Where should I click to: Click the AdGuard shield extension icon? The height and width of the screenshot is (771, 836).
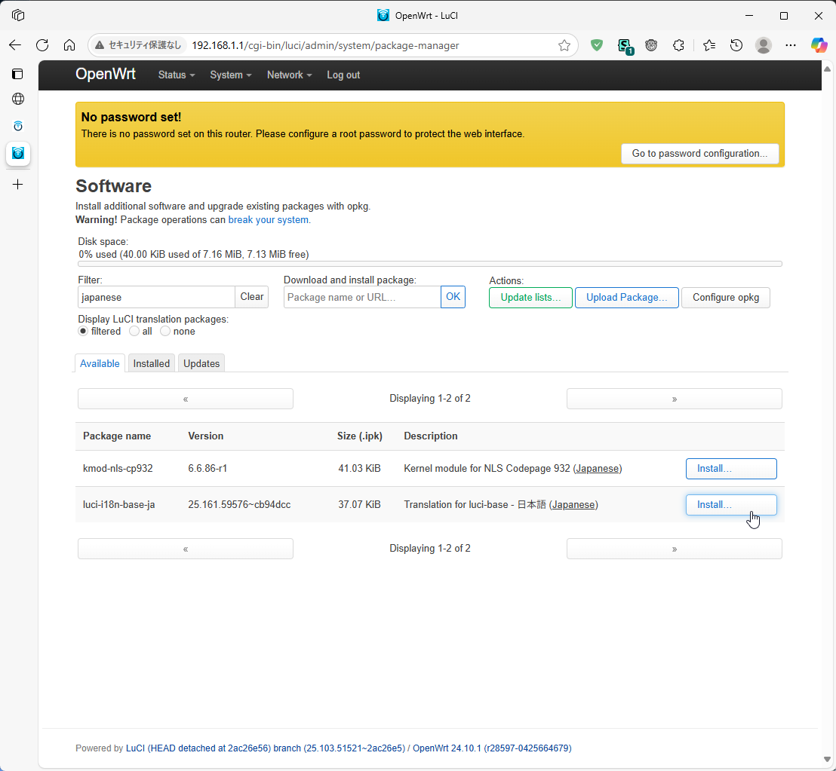pos(597,45)
